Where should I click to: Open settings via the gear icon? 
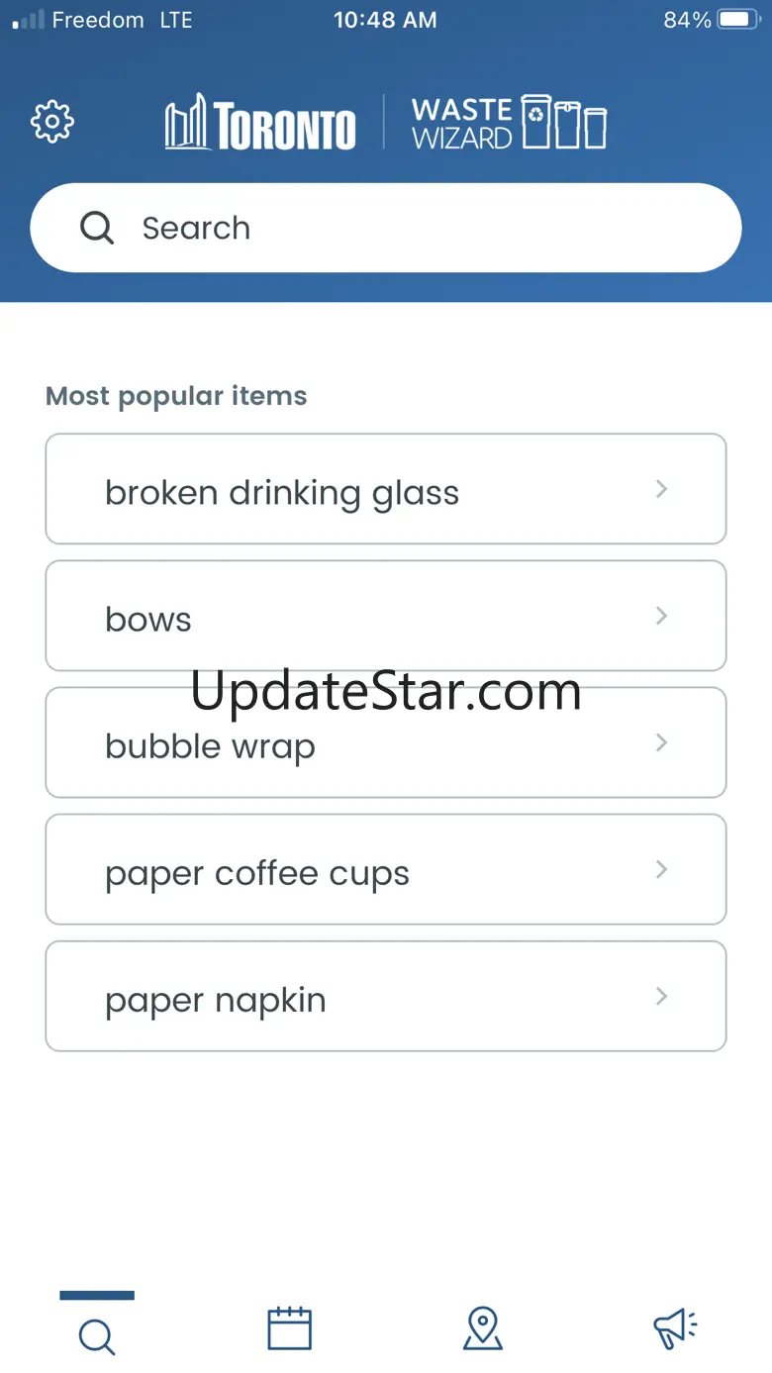click(x=52, y=122)
